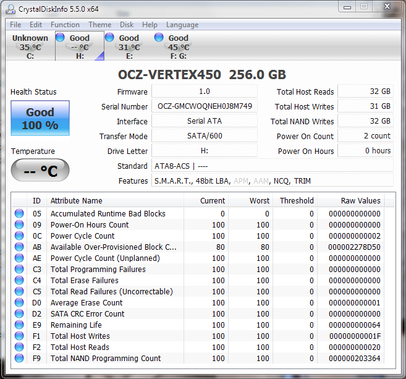This screenshot has width=406, height=379.
Task: Open the Language menu
Action: [182, 25]
